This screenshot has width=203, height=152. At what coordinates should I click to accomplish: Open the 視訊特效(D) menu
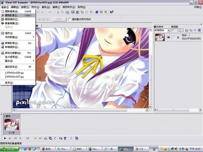(x=69, y=7)
